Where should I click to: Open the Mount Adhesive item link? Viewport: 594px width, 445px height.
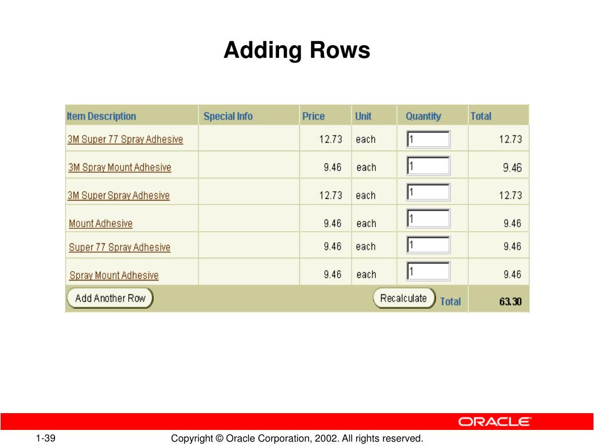[x=101, y=223]
